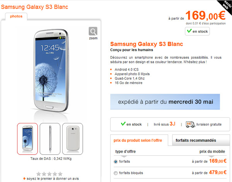This screenshot has height=182, width=232.
Task: Show the back view phone thumbnail
Action: pos(73,139)
